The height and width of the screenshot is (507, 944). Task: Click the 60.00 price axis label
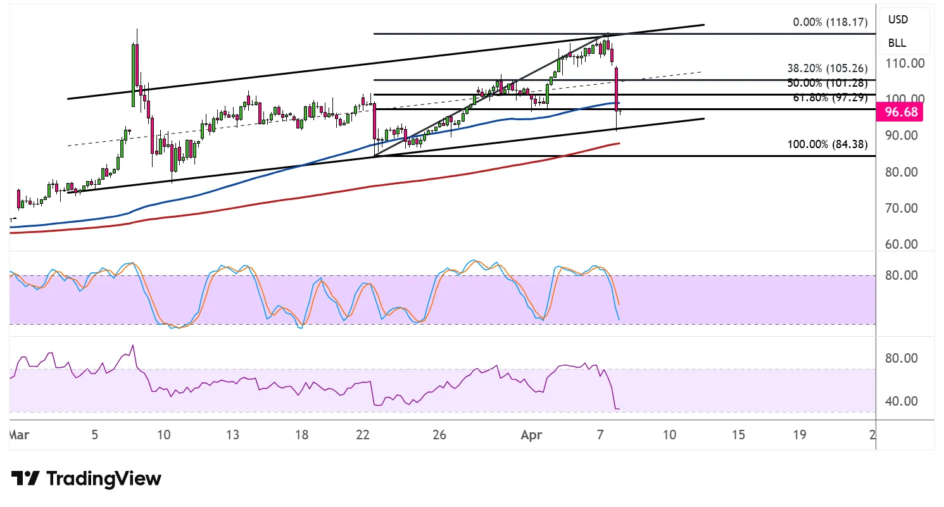pyautogui.click(x=905, y=244)
